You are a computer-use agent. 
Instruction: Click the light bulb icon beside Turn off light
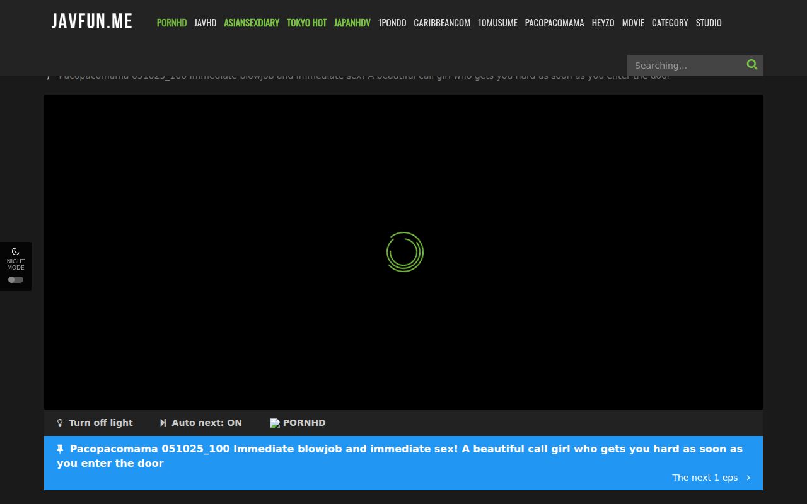click(x=60, y=423)
